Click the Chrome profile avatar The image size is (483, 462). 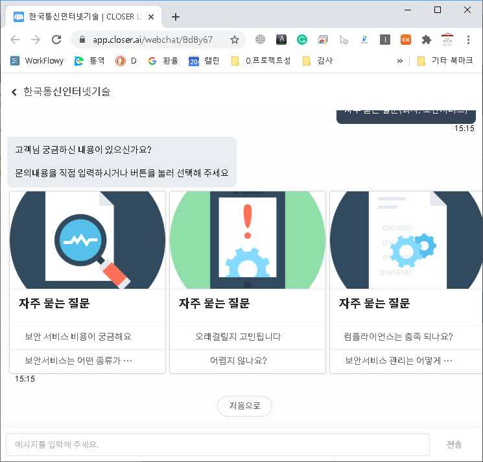point(447,40)
